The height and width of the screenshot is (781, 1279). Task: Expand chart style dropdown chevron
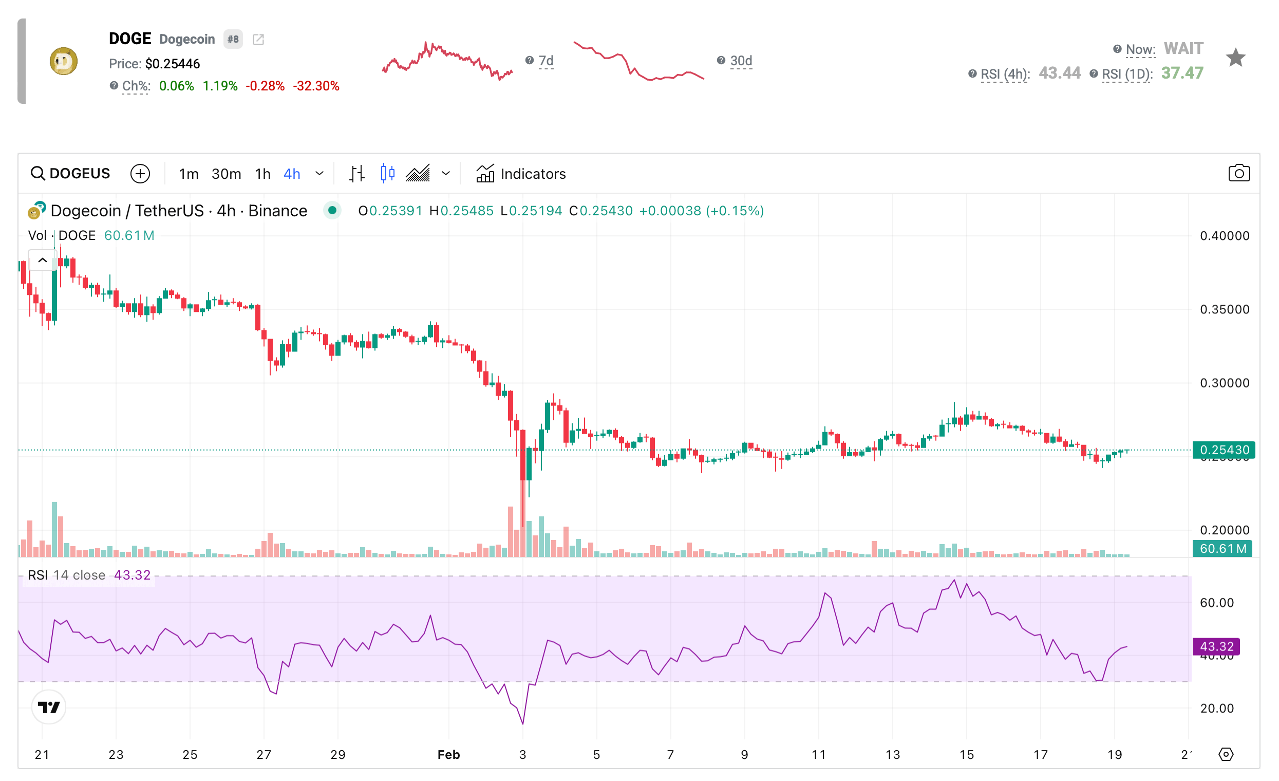tap(445, 174)
